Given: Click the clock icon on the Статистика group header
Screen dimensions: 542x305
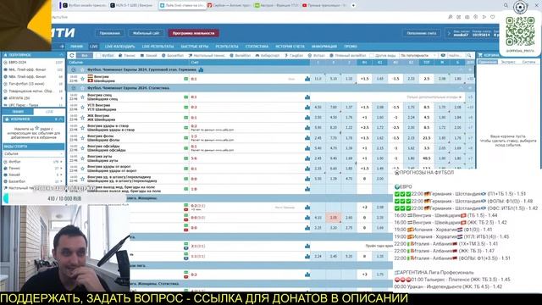Looking at the screenshot, I should click(74, 88).
